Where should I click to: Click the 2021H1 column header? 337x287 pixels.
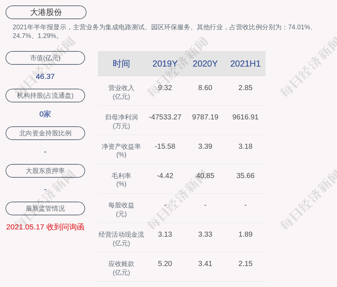coord(245,64)
